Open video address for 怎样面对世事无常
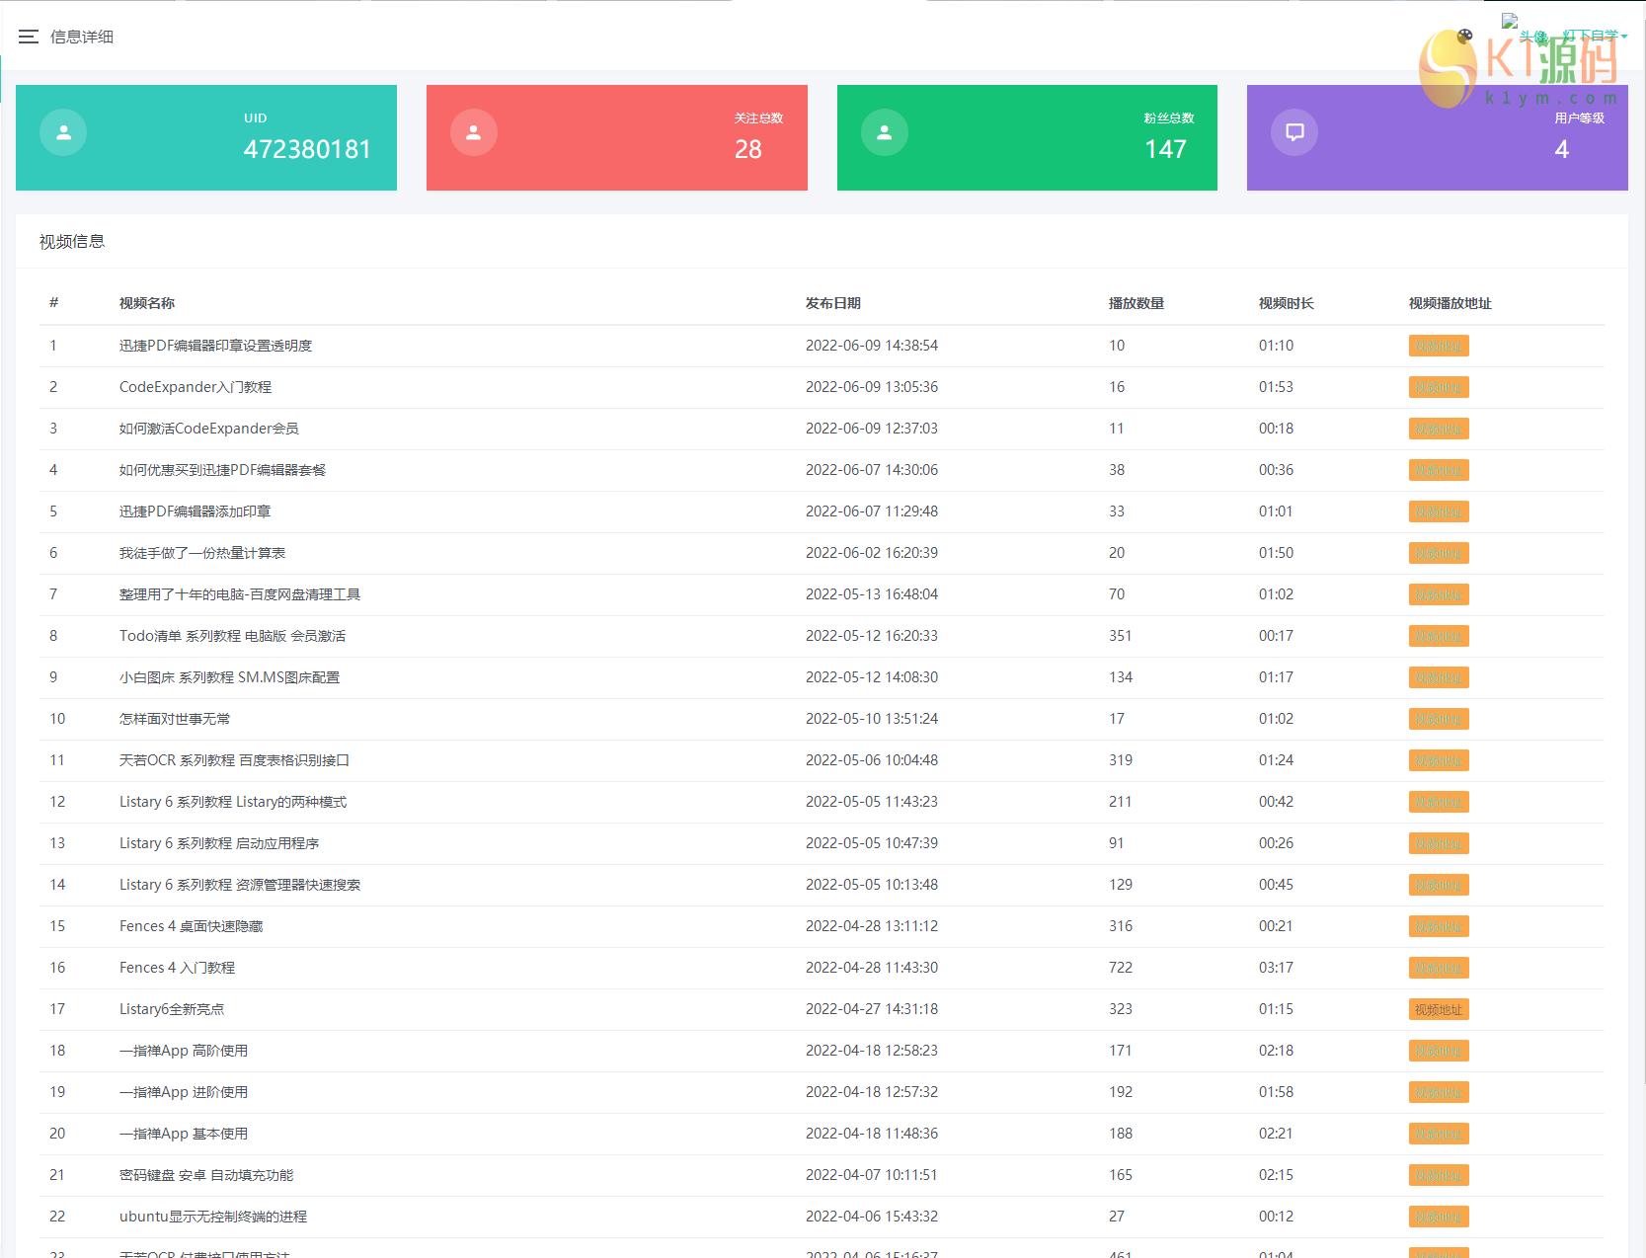This screenshot has height=1258, width=1646. click(1439, 719)
